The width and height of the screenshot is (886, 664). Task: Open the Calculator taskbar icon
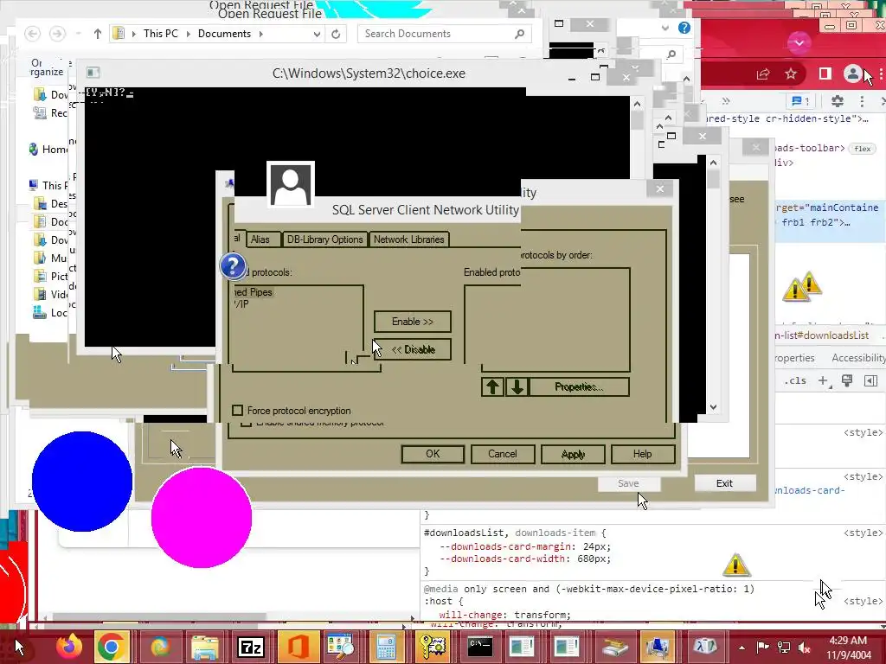click(x=386, y=647)
